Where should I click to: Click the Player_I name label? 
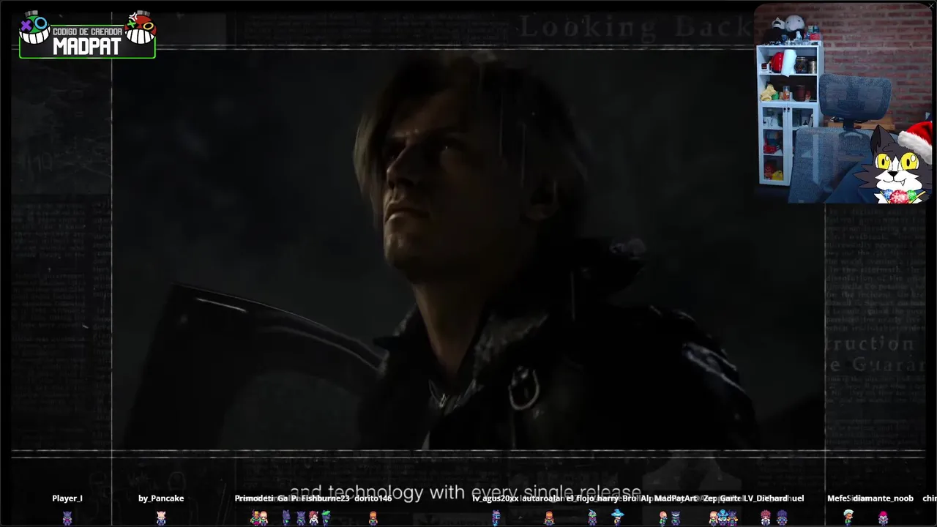67,498
